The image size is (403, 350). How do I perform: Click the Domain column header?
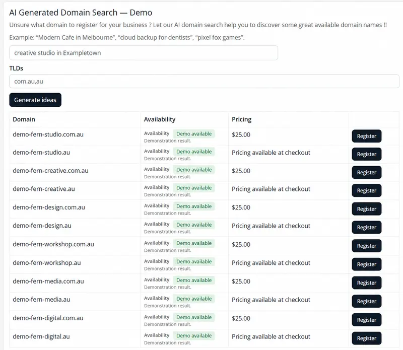[x=24, y=119]
